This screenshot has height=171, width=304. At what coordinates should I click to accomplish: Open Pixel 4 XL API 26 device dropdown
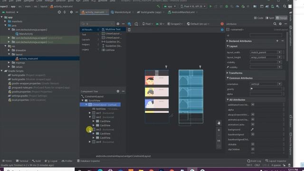click(193, 6)
